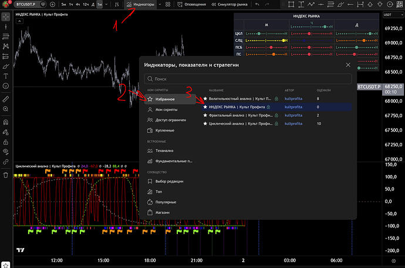Unfavorite the ИНДЕКС РЫНКА script star

coord(205,107)
